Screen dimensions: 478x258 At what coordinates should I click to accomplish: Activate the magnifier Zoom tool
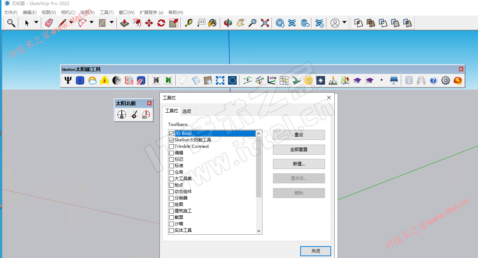tap(252, 23)
